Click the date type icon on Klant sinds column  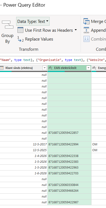click(x=2, y=68)
